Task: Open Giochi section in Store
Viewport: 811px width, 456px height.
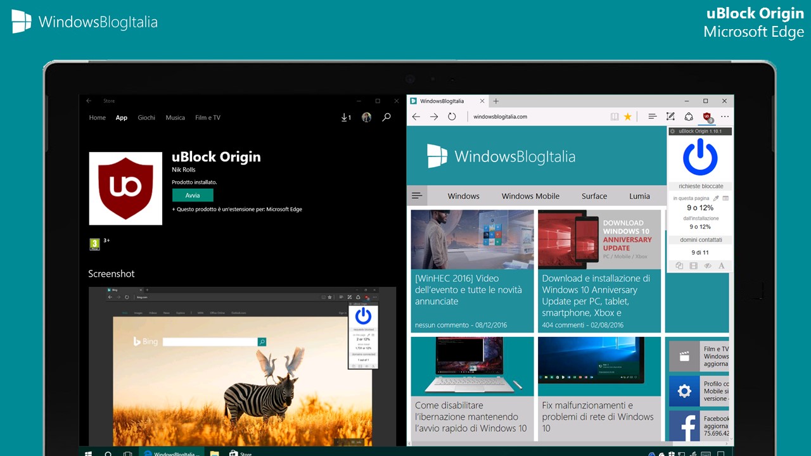Action: coord(146,118)
